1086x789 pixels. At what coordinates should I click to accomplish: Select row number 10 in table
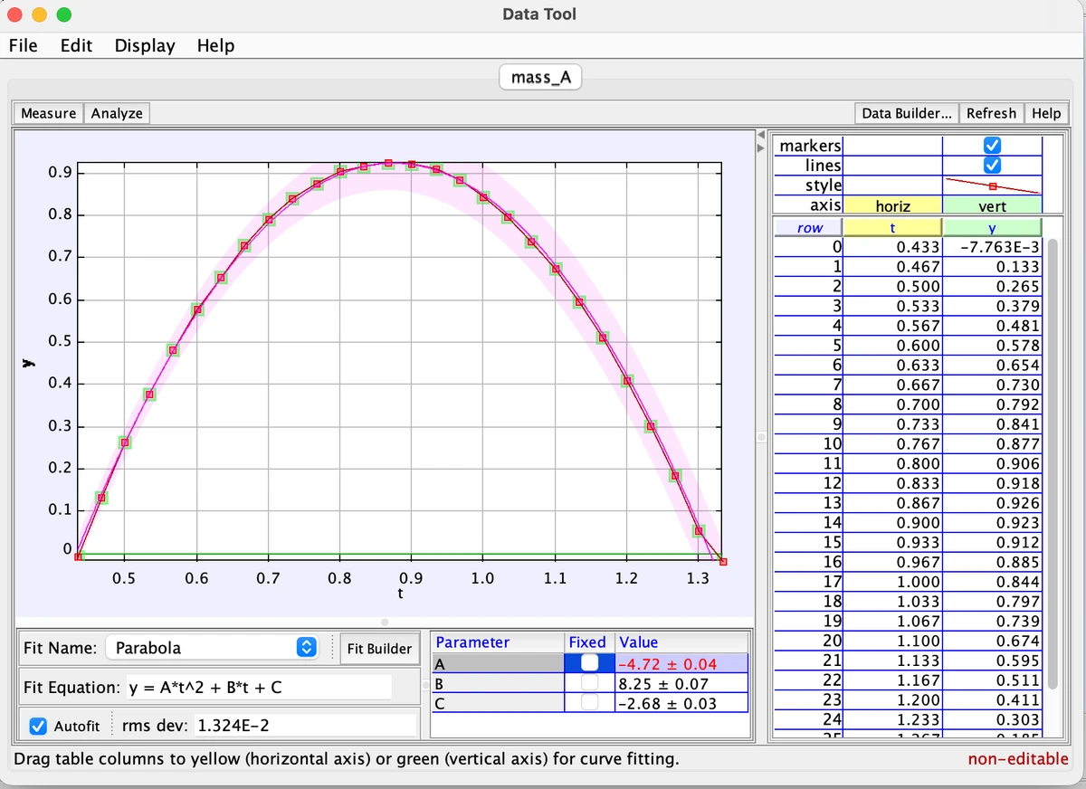[x=809, y=443]
